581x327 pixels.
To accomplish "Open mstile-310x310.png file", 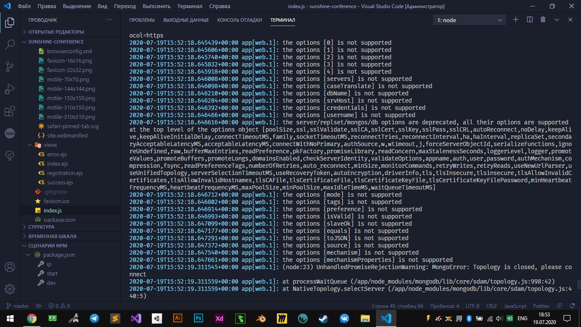I will [71, 117].
